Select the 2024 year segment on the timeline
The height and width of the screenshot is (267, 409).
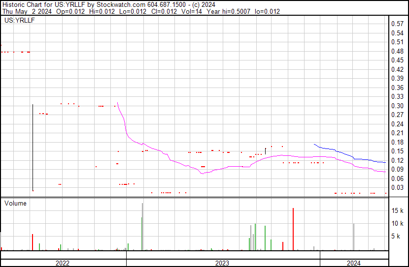(354, 263)
